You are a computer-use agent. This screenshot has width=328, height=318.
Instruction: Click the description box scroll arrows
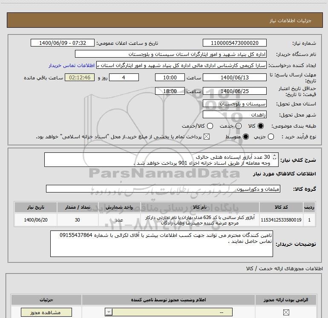[275, 157]
